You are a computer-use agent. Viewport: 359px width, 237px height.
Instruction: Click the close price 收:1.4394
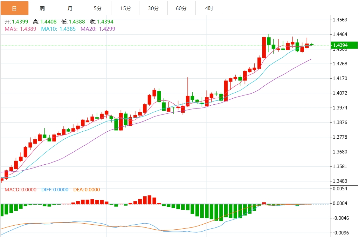(x=101, y=22)
